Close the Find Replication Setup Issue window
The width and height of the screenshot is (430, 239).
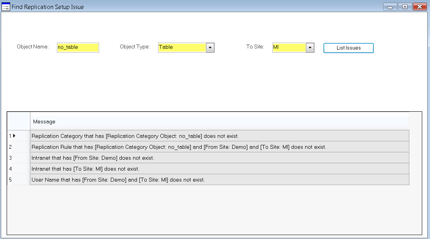(x=419, y=7)
